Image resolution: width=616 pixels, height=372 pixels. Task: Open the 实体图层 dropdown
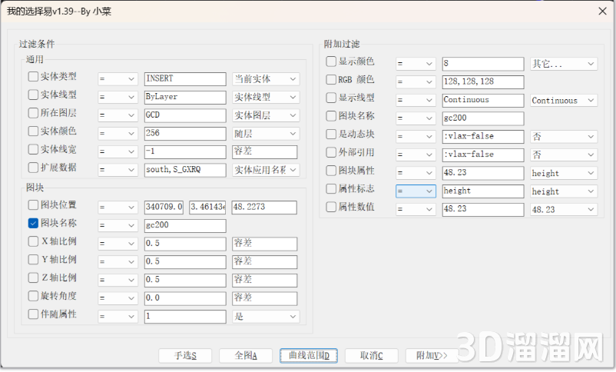click(x=266, y=115)
